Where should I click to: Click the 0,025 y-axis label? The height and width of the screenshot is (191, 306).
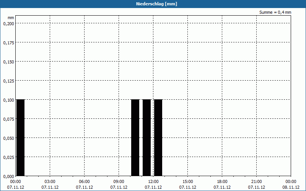[8, 157]
